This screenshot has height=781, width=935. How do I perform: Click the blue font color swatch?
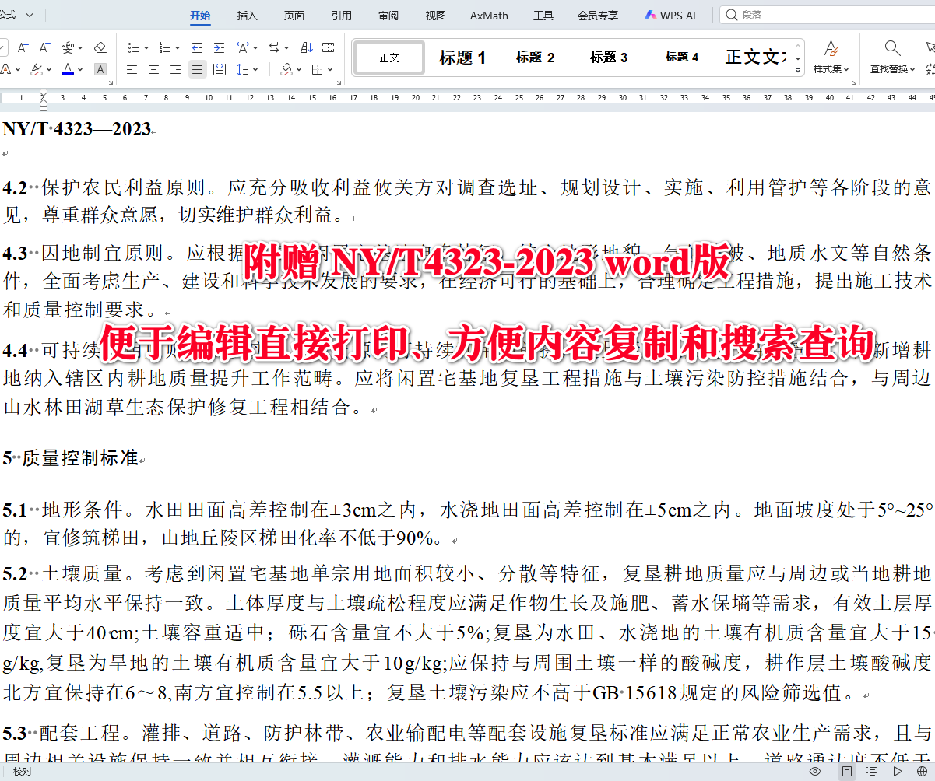click(67, 72)
